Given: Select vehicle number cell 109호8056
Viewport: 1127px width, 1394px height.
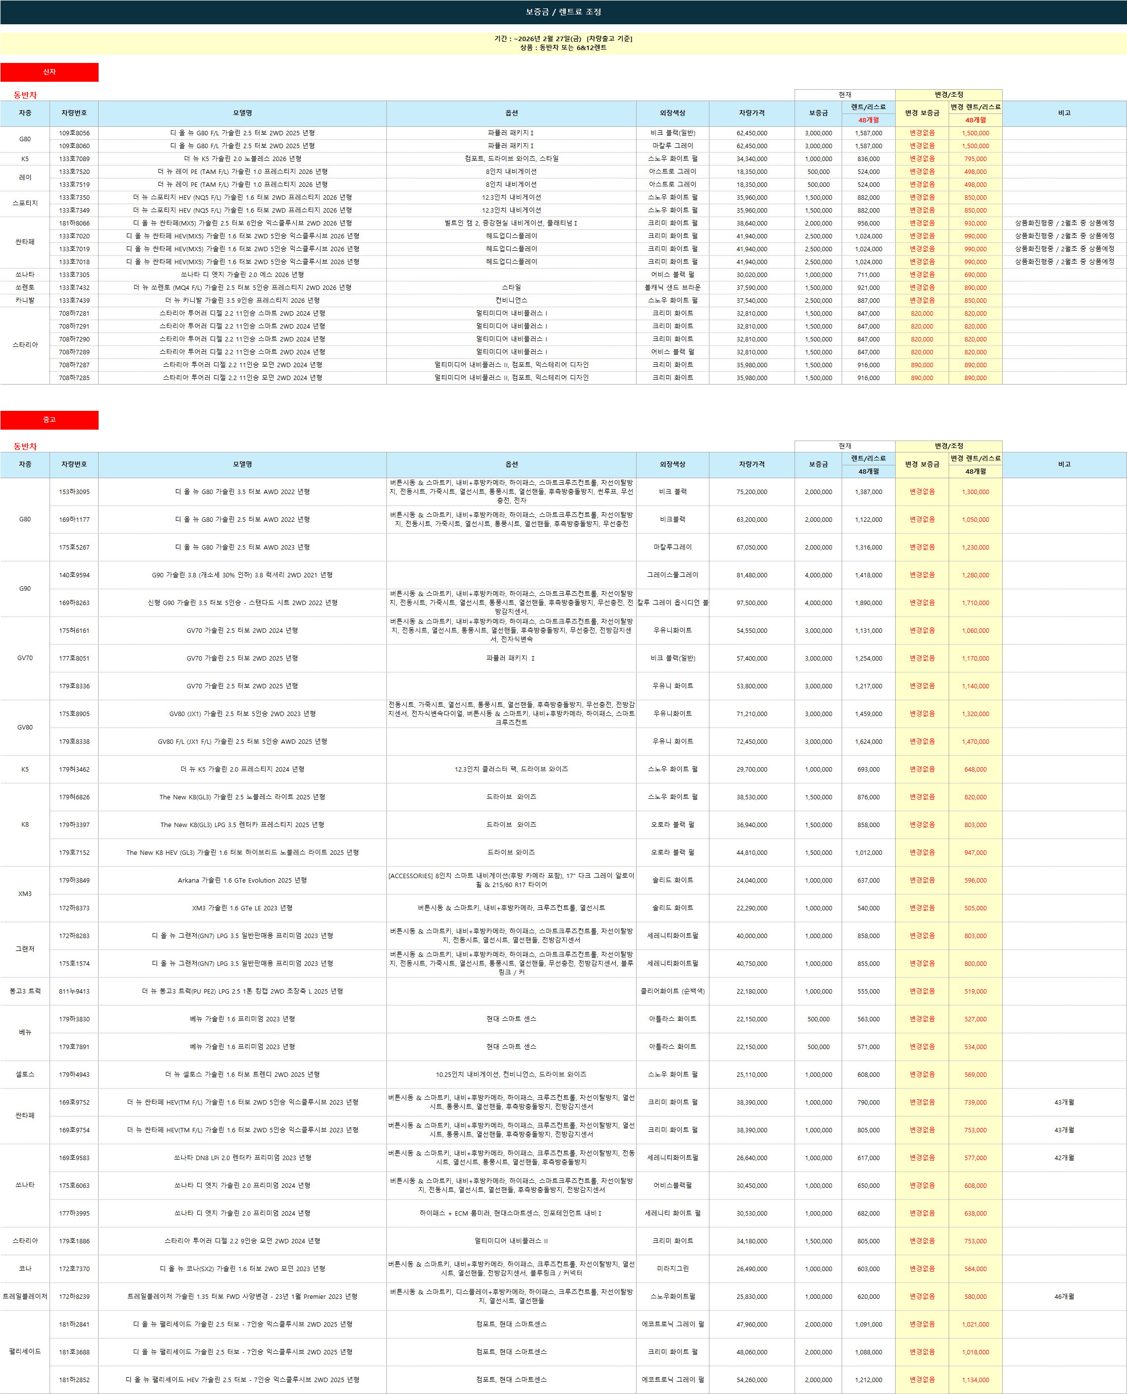Looking at the screenshot, I should click(74, 133).
